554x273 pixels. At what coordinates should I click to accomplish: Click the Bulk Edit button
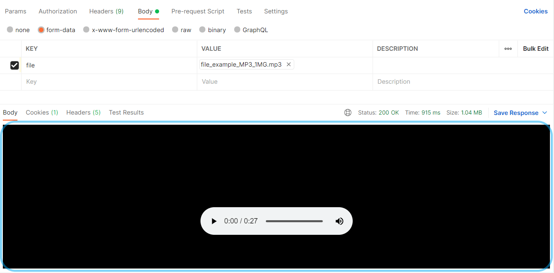tap(536, 49)
